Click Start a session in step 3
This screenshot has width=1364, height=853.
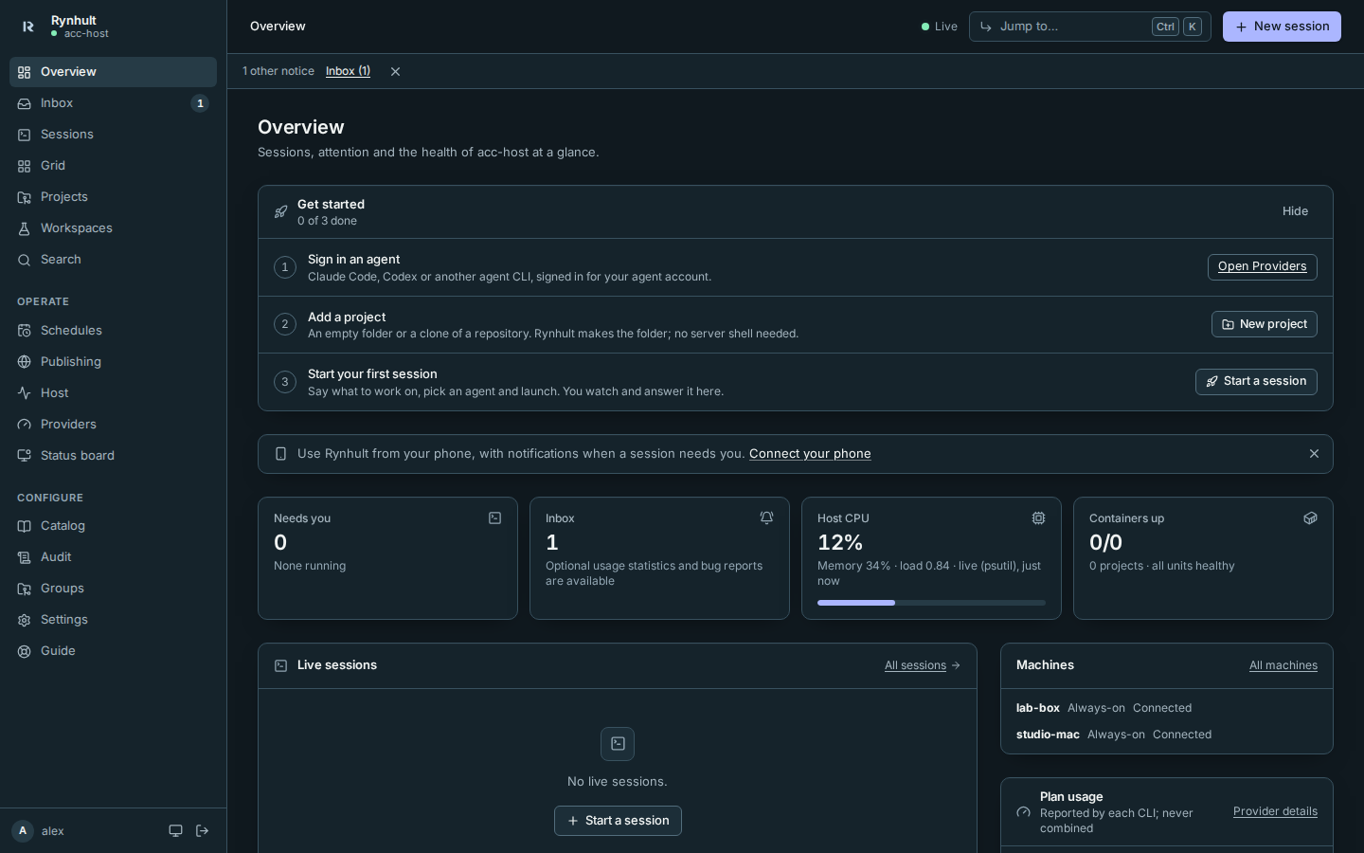point(1256,382)
